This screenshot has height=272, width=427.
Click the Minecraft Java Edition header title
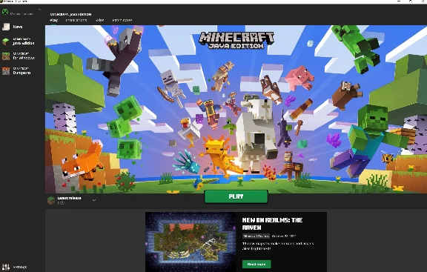(x=71, y=14)
